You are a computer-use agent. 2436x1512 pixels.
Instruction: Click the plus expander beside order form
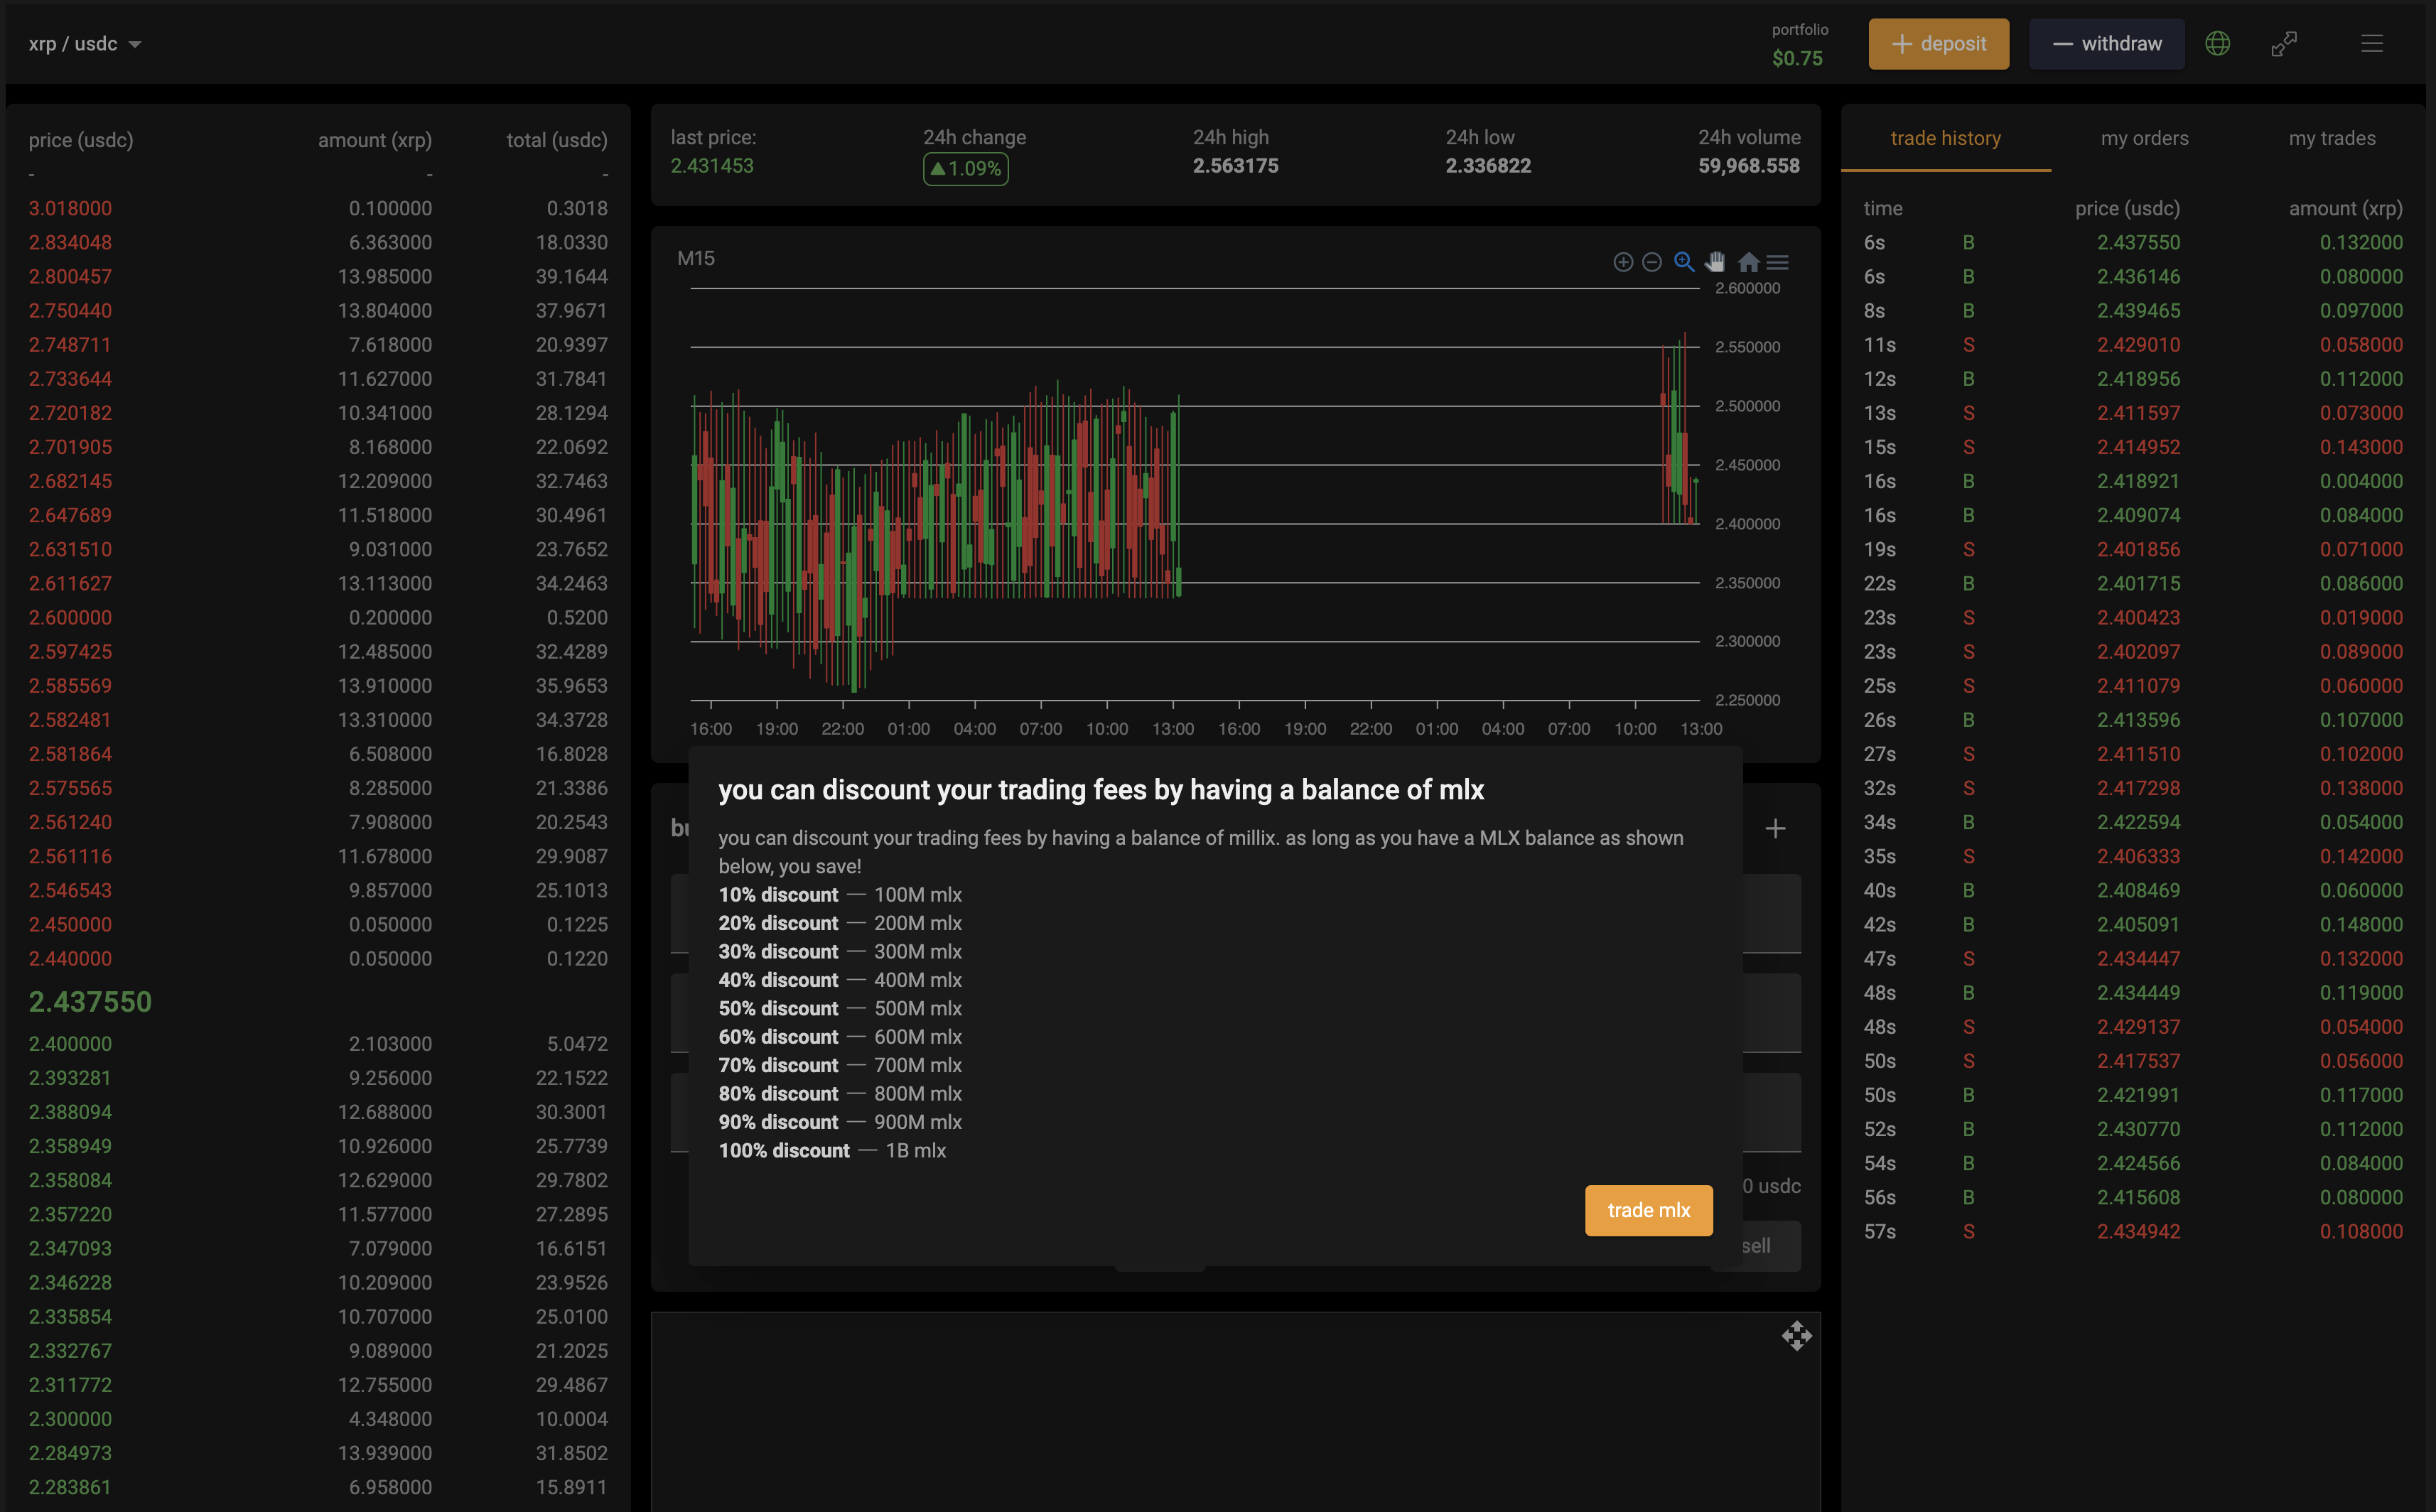1775,828
